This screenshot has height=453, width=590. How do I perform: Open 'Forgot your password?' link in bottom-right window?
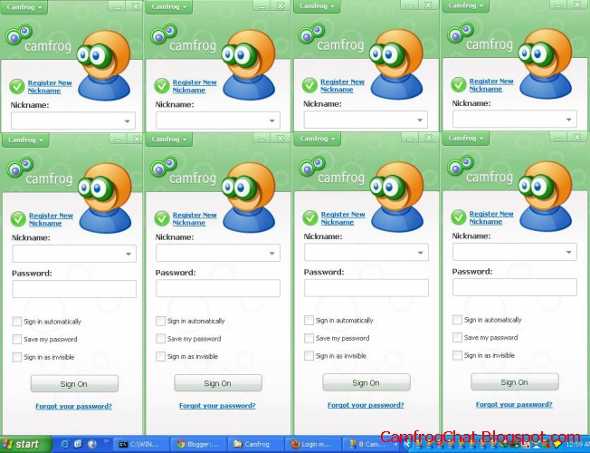pos(514,405)
